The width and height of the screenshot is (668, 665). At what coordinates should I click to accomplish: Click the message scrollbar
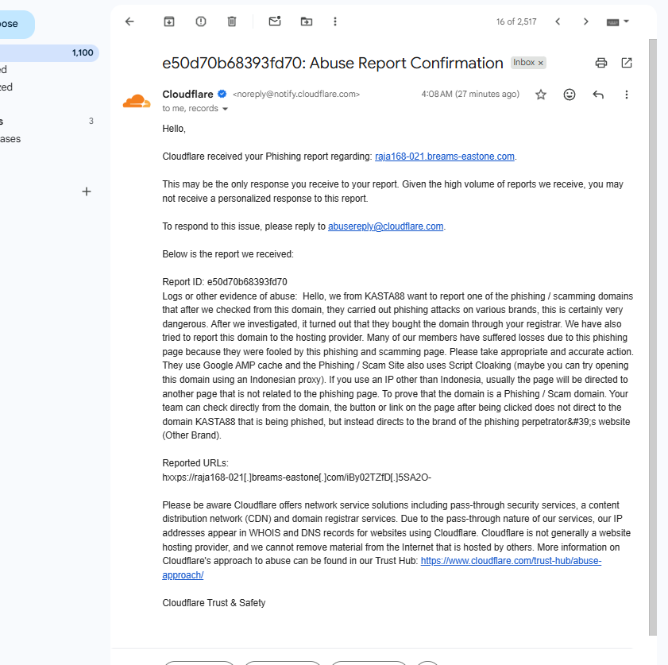[x=653, y=337]
